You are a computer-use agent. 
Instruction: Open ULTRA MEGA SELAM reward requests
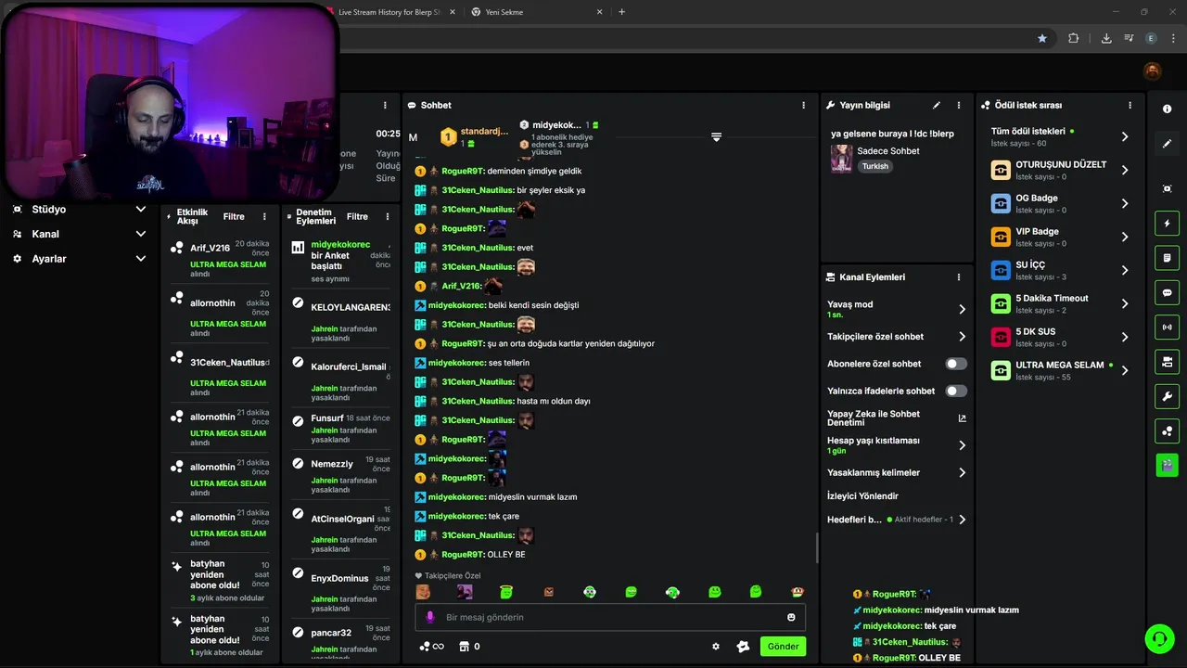1061,370
